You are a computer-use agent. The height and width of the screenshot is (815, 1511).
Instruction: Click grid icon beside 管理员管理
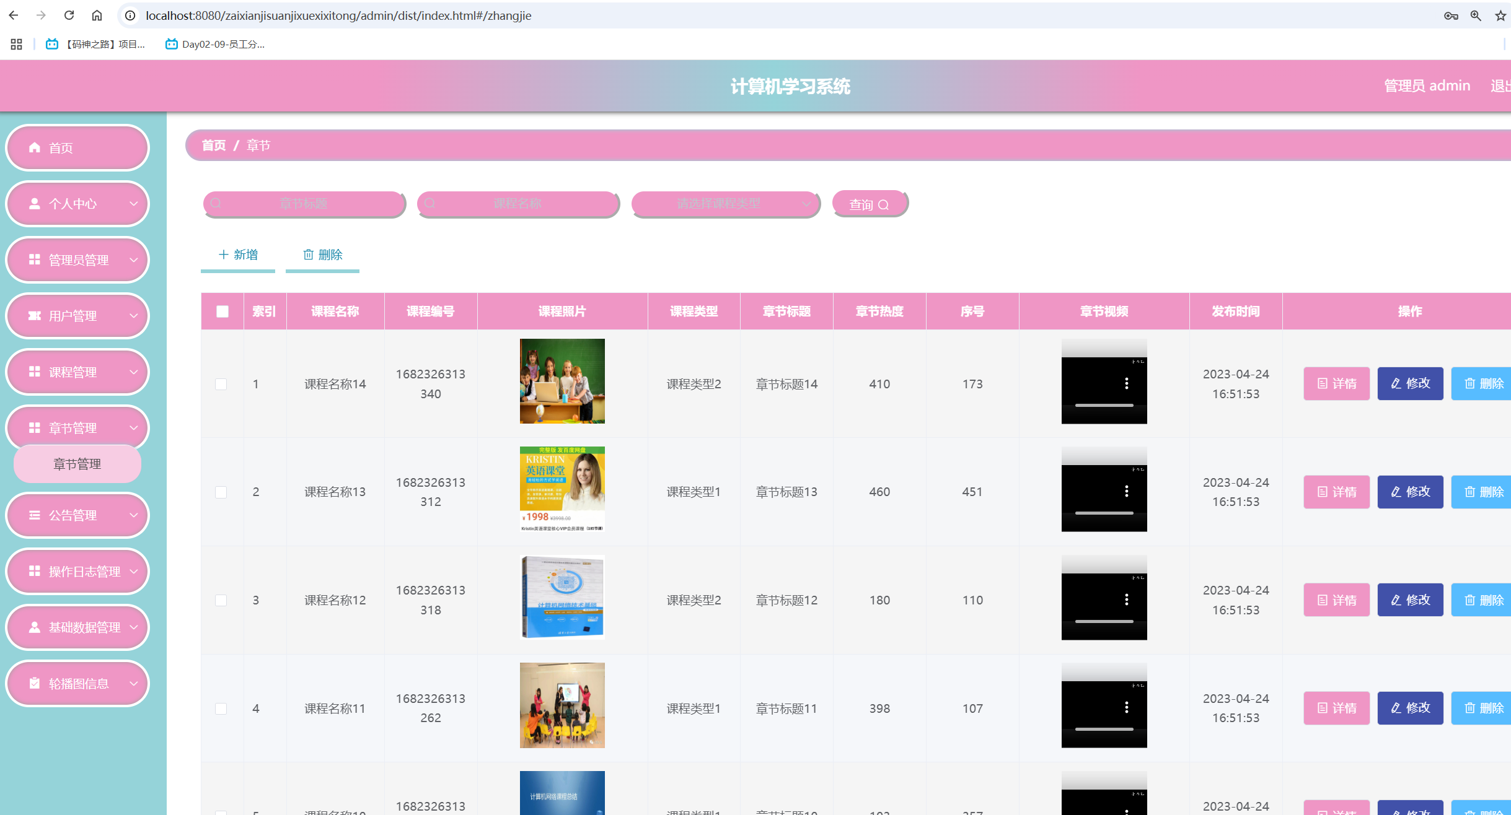point(35,259)
